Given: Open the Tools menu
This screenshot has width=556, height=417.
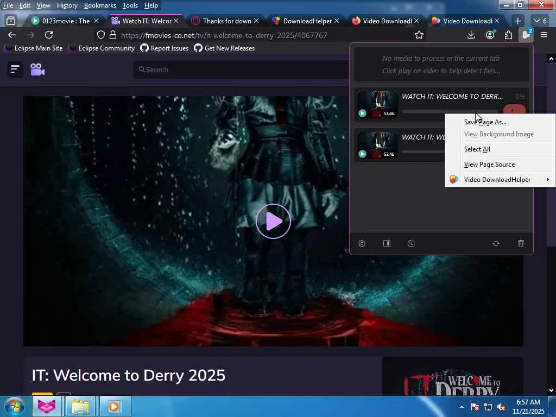Looking at the screenshot, I should tap(130, 5).
